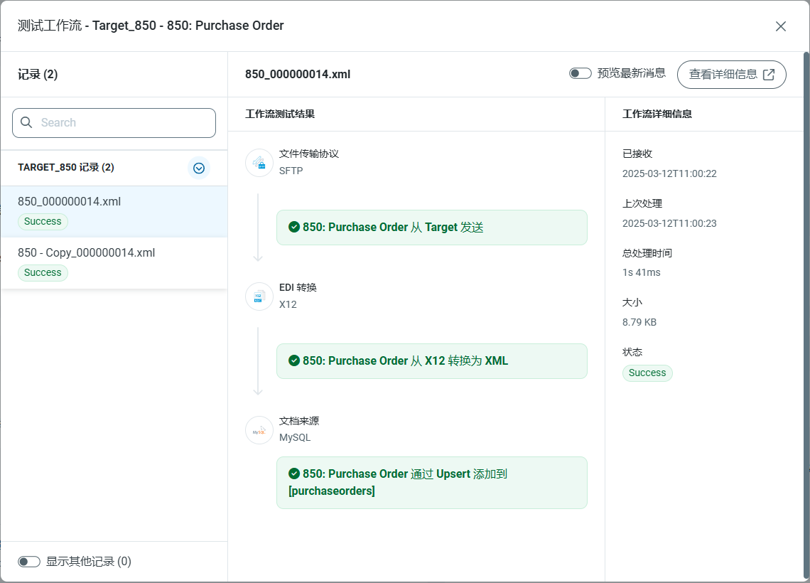The image size is (810, 583).
Task: Click the EDI X12 conversion icon
Action: click(259, 296)
